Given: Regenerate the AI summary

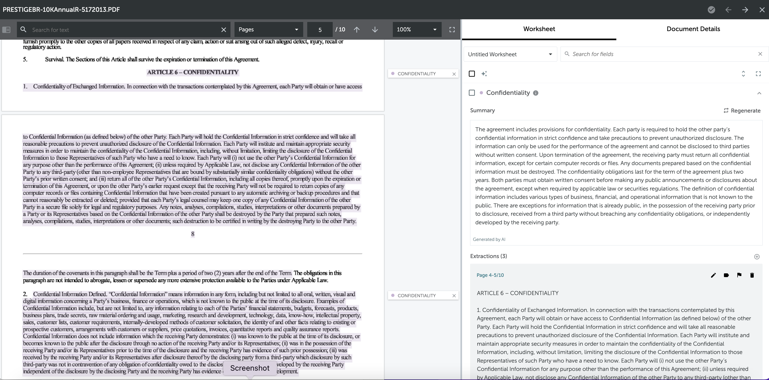Looking at the screenshot, I should point(742,111).
